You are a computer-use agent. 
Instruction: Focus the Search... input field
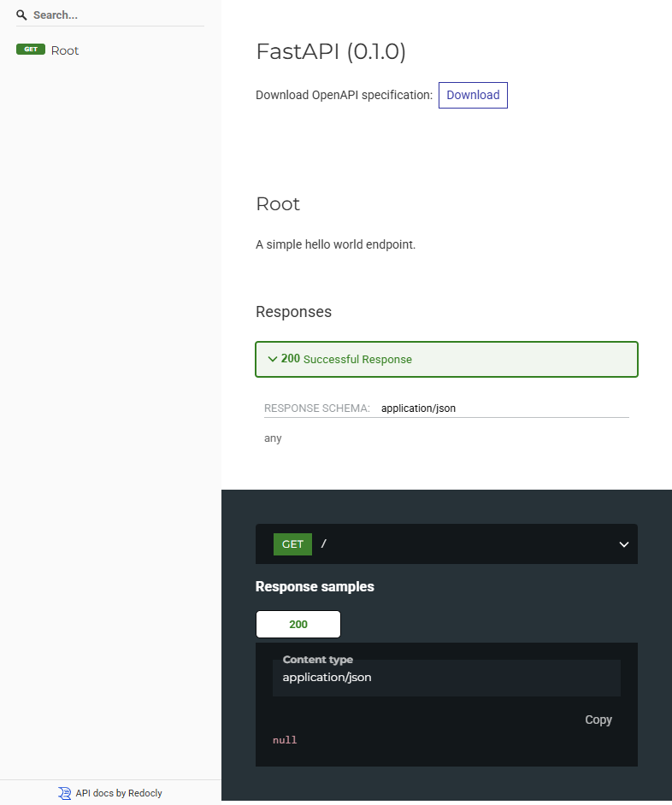118,15
